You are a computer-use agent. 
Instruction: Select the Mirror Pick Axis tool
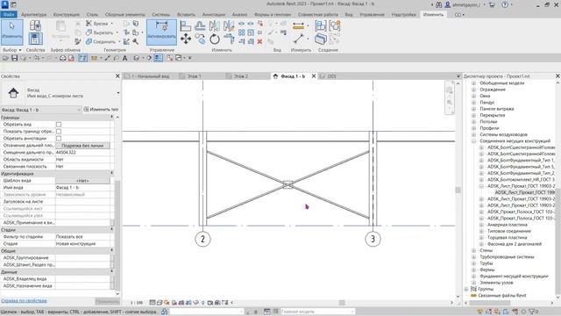214,25
